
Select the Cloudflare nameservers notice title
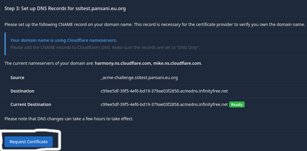(63, 40)
